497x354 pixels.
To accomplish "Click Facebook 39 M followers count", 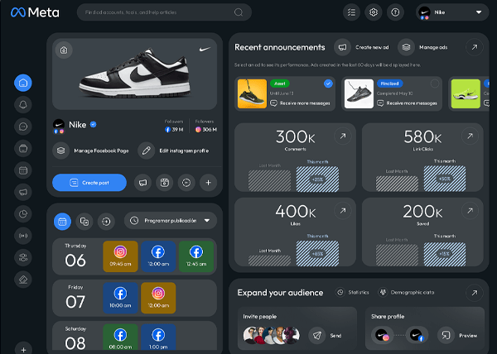I will point(174,129).
